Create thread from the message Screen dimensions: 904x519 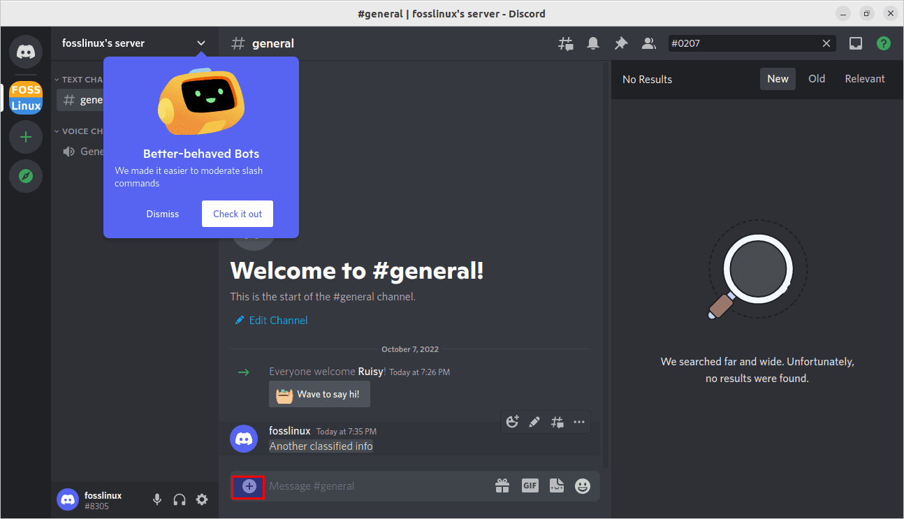[x=557, y=421]
